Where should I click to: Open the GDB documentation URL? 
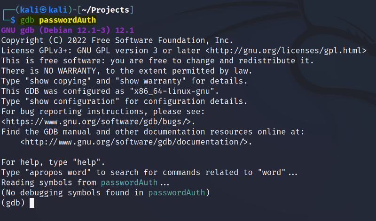point(136,142)
